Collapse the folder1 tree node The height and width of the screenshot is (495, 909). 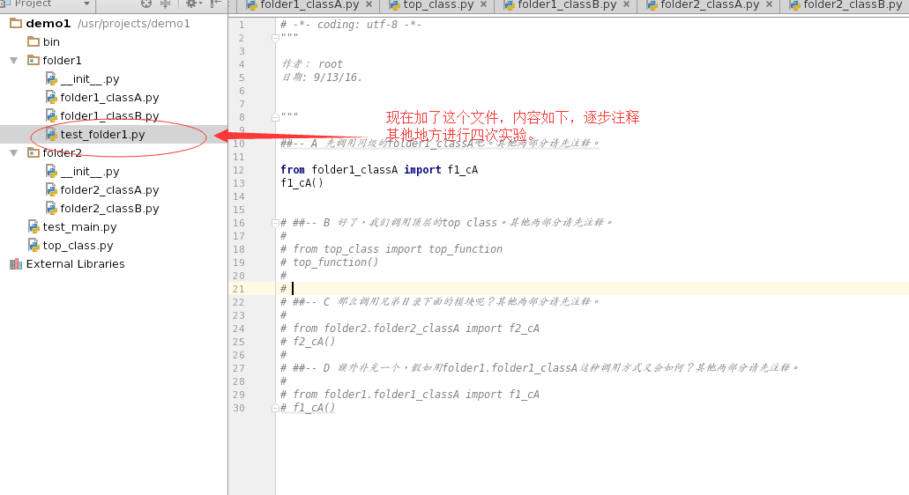[x=14, y=60]
